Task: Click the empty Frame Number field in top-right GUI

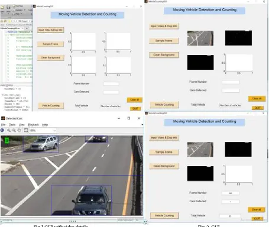Action: (231, 82)
